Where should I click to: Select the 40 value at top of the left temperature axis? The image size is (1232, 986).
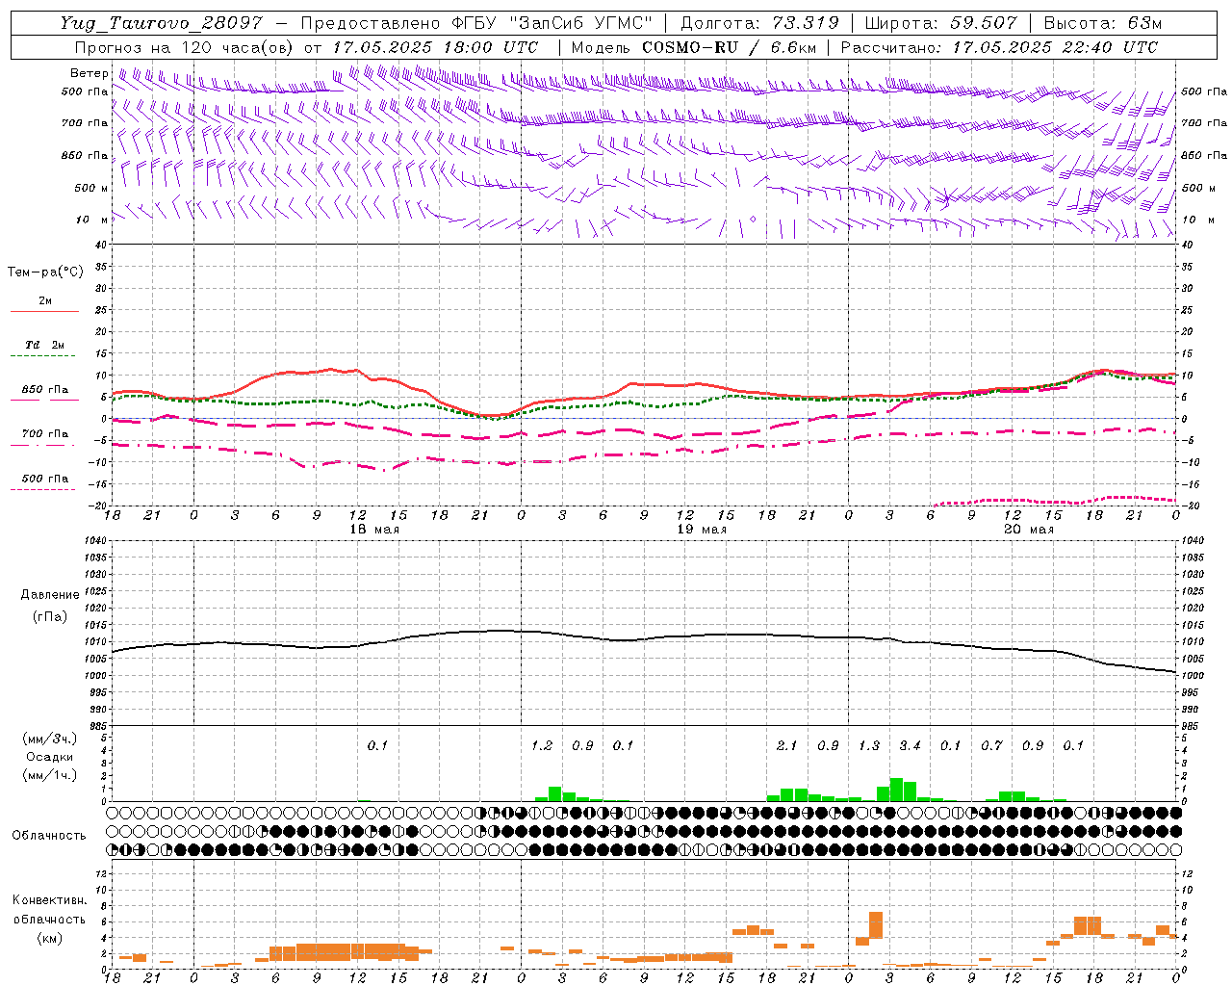101,245
